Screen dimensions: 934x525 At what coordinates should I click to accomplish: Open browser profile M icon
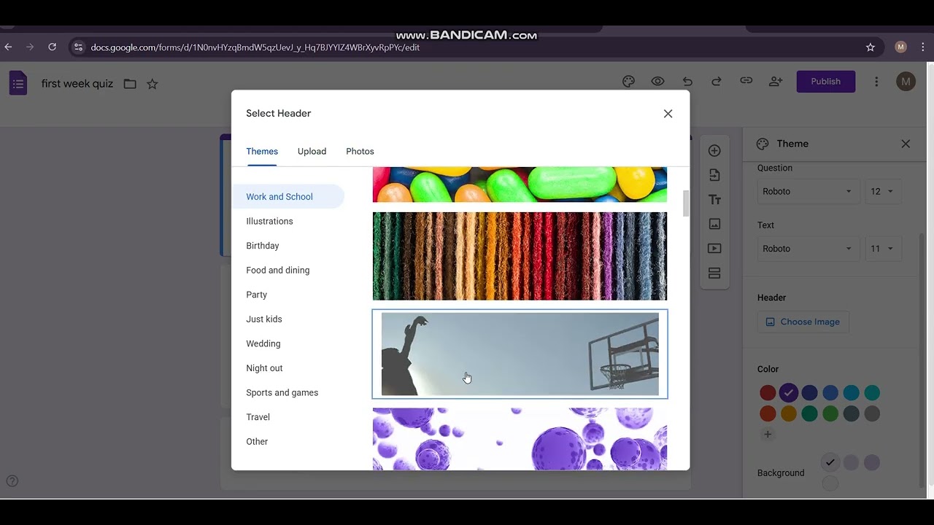900,47
